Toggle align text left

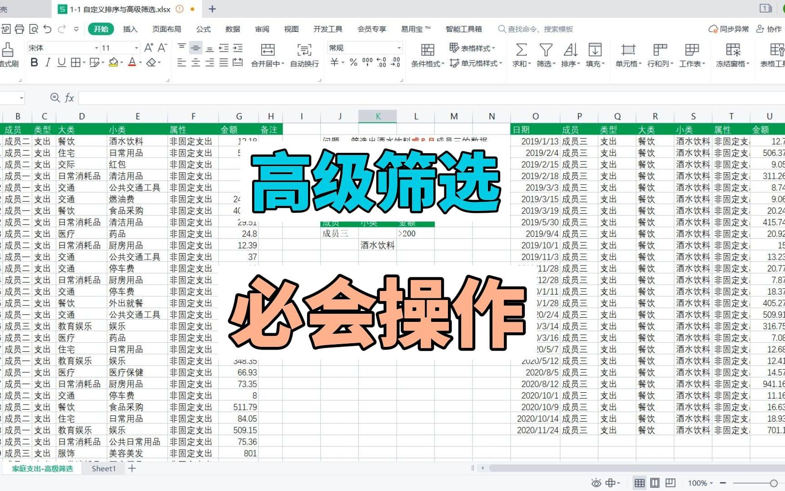coord(182,63)
